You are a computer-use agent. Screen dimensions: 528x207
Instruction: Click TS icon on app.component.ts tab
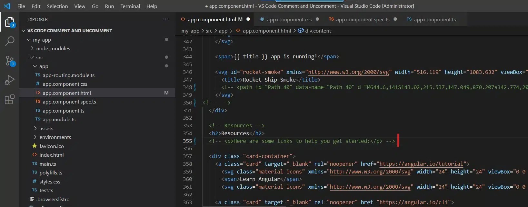tap(409, 19)
